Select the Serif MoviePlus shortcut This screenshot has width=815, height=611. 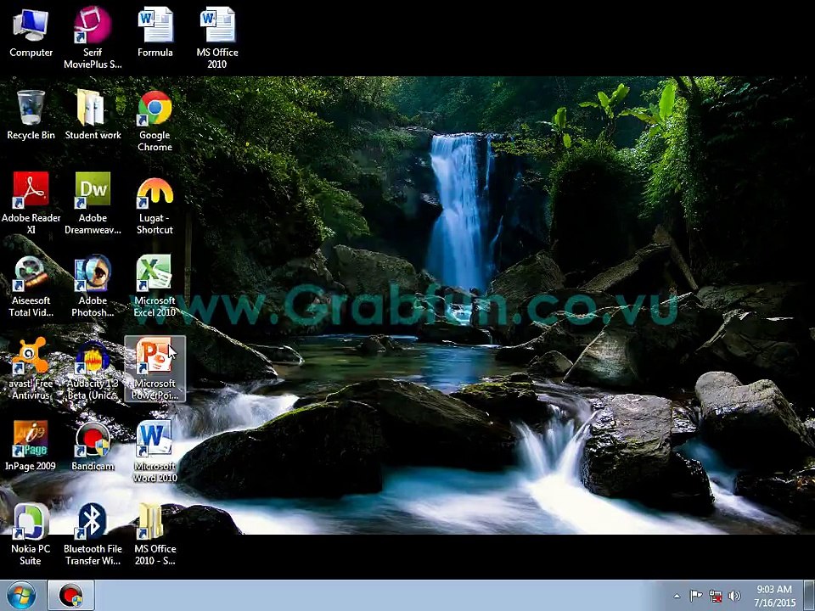[x=93, y=37]
